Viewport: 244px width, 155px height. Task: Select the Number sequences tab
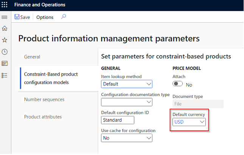pyautogui.click(x=44, y=99)
